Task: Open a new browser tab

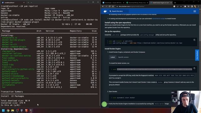Action: coord(175,3)
